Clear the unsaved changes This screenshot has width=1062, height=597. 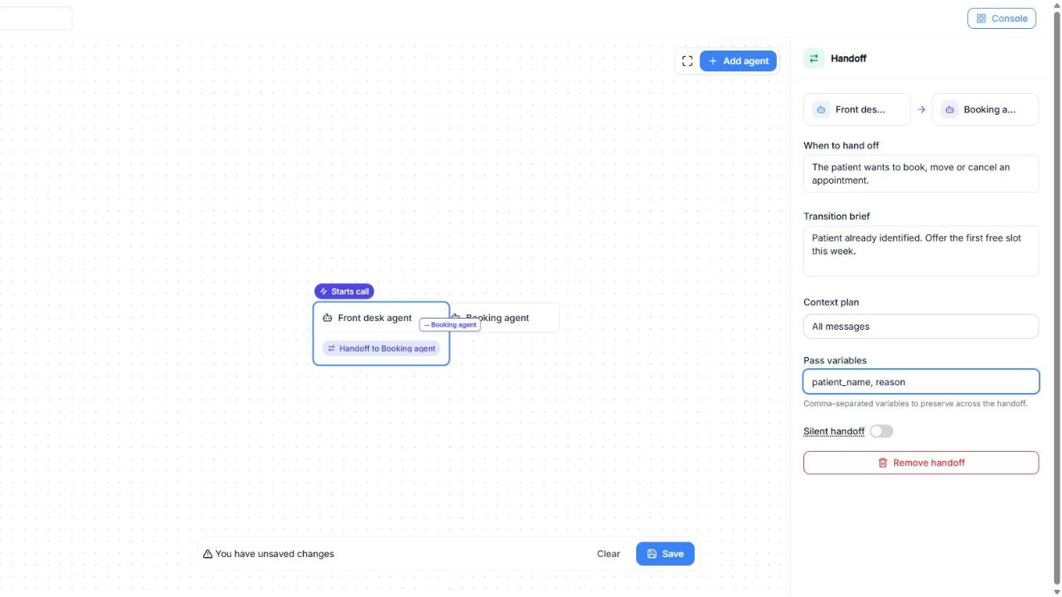click(608, 554)
